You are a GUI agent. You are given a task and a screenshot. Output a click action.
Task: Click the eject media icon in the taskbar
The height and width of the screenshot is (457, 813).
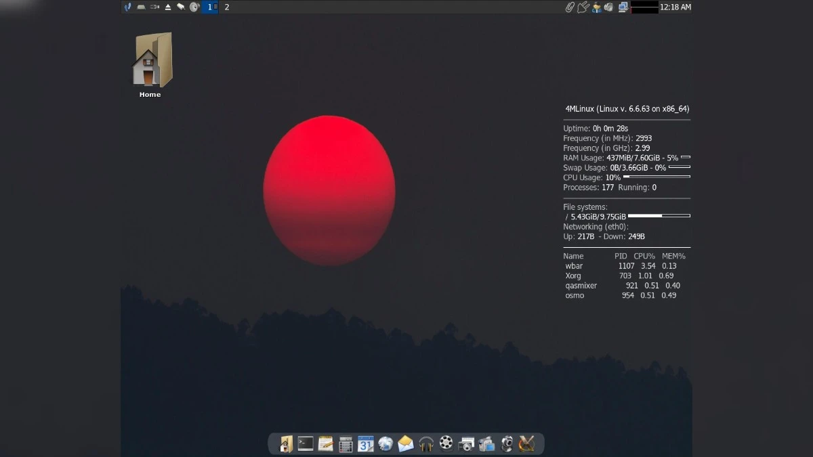click(169, 7)
